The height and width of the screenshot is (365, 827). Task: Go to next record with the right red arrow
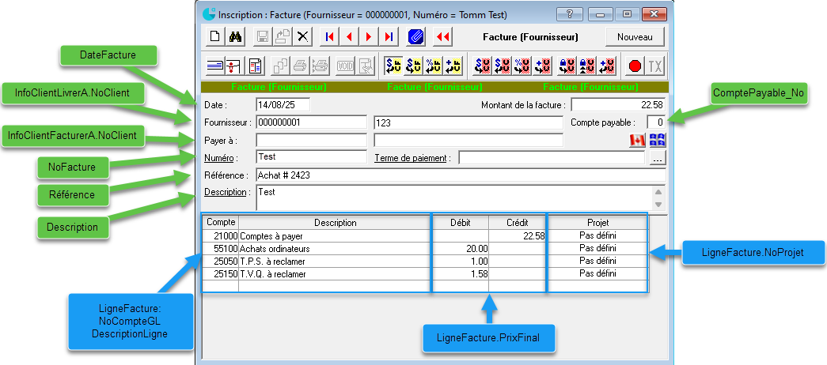click(369, 36)
